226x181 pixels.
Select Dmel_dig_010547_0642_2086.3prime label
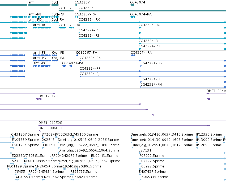(x=88, y=140)
